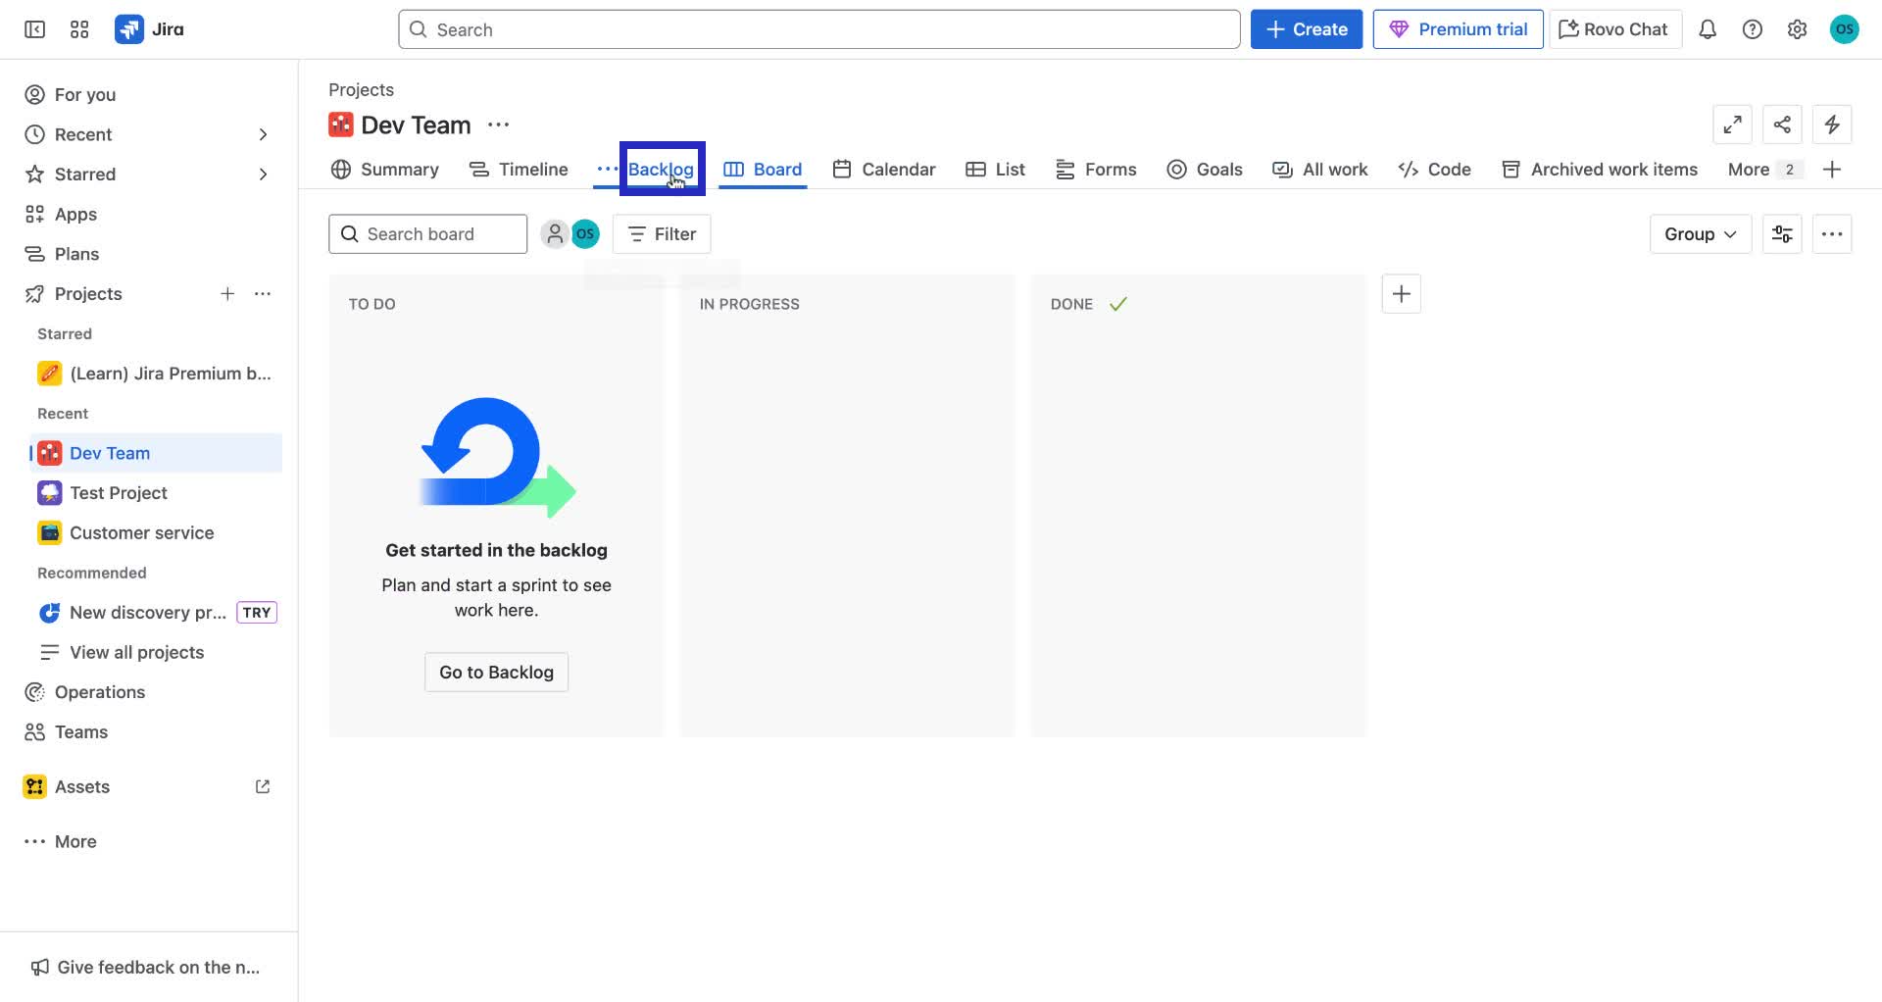The height and width of the screenshot is (1002, 1882).
Task: Enter fullscreen with the expand icon
Action: tap(1732, 125)
